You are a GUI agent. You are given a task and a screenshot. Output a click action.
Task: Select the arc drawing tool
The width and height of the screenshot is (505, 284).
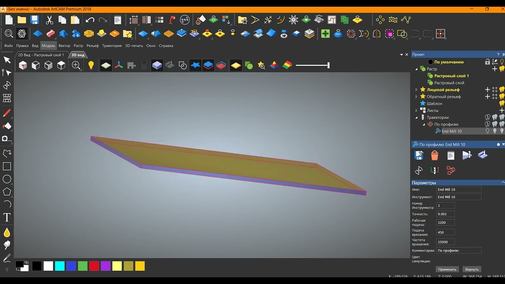tap(7, 204)
